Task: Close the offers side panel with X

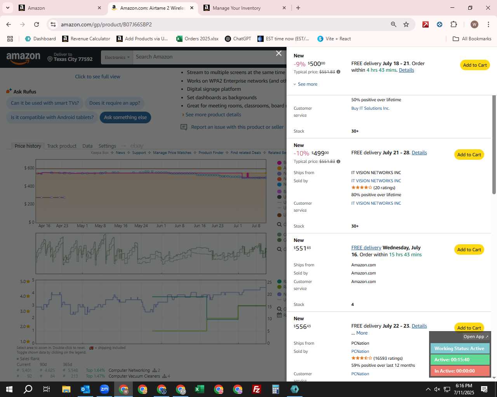Action: point(278,54)
